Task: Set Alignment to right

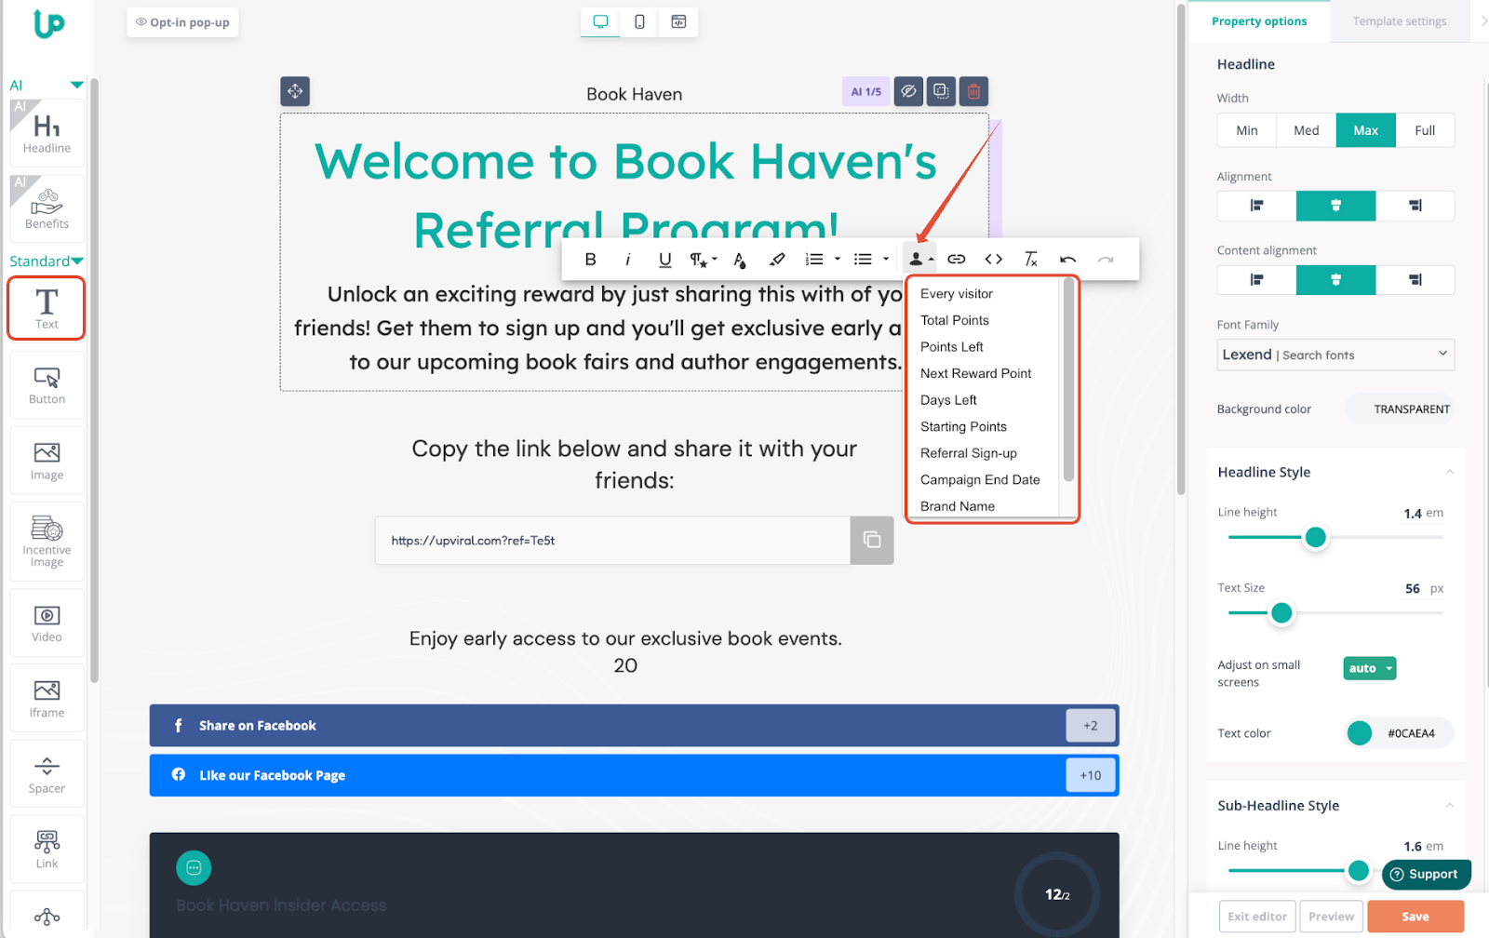Action: 1415,206
